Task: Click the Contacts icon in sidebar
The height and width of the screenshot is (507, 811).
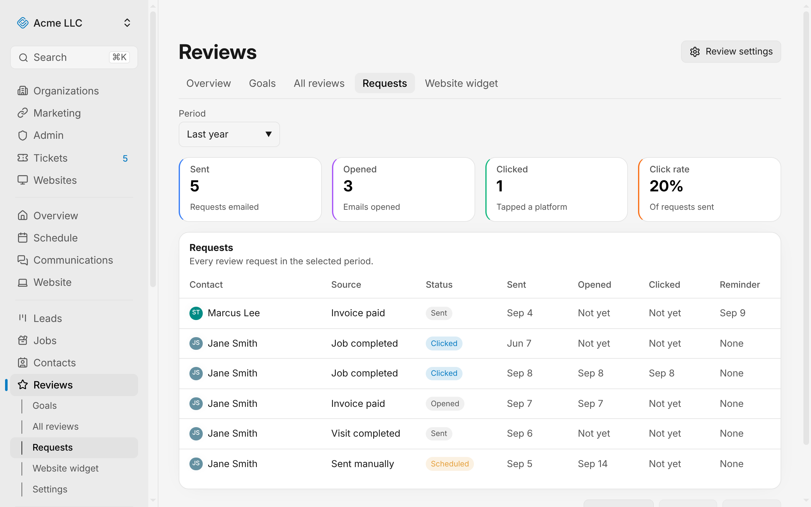Action: (x=22, y=363)
